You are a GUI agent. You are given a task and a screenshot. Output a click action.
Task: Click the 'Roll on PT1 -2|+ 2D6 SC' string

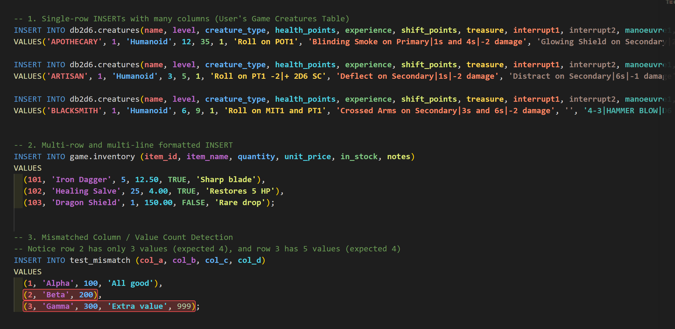click(268, 76)
